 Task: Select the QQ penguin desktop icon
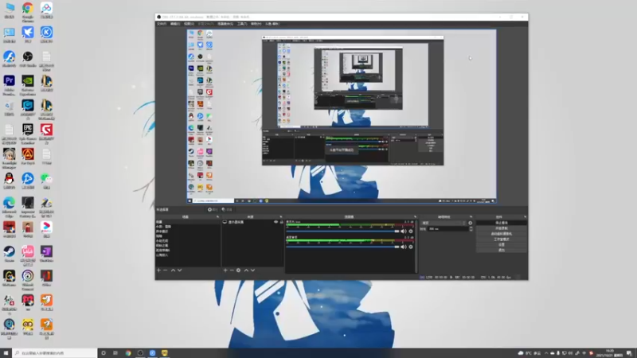pyautogui.click(x=9, y=181)
